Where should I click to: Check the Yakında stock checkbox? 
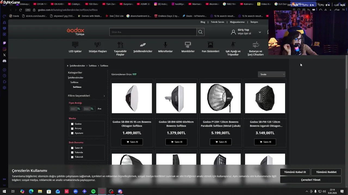point(72,152)
